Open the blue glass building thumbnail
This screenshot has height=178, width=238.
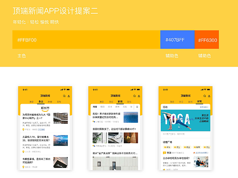131,117
